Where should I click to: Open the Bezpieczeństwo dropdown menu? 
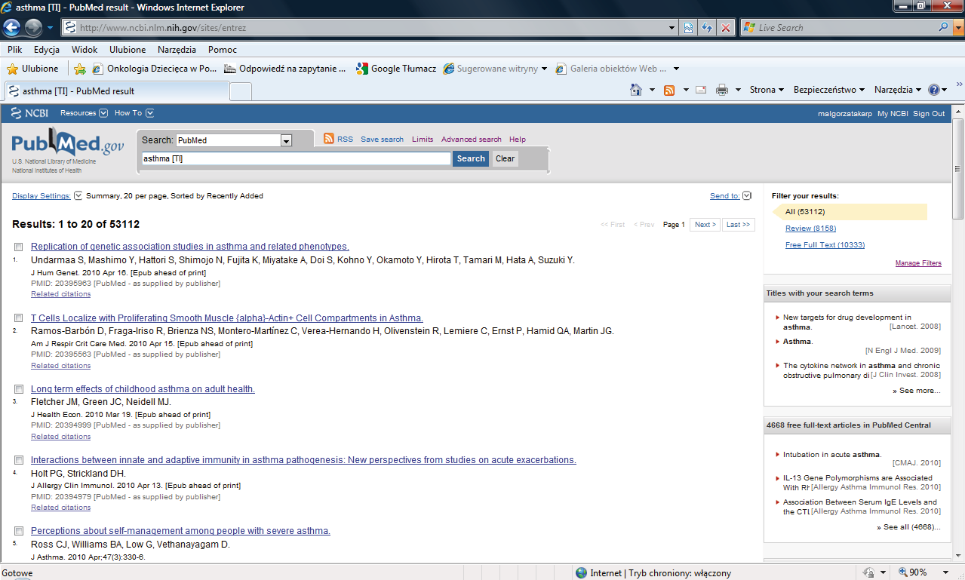tap(829, 90)
